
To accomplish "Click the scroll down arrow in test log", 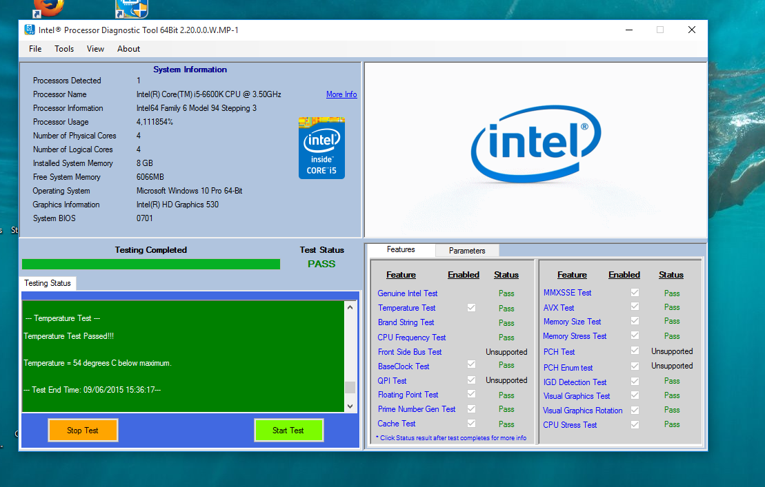I will [x=350, y=406].
